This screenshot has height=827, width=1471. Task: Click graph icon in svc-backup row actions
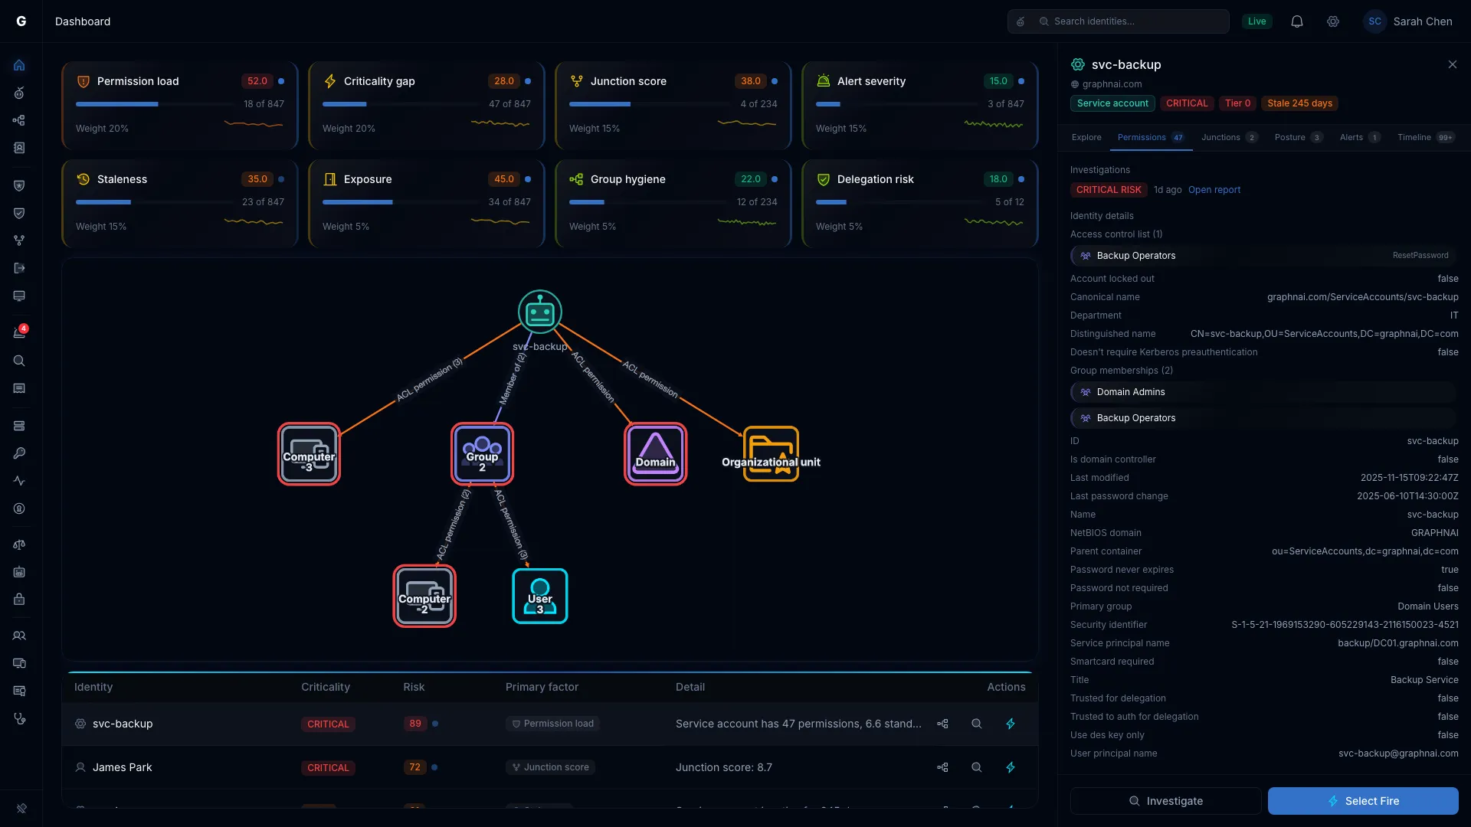(x=942, y=724)
